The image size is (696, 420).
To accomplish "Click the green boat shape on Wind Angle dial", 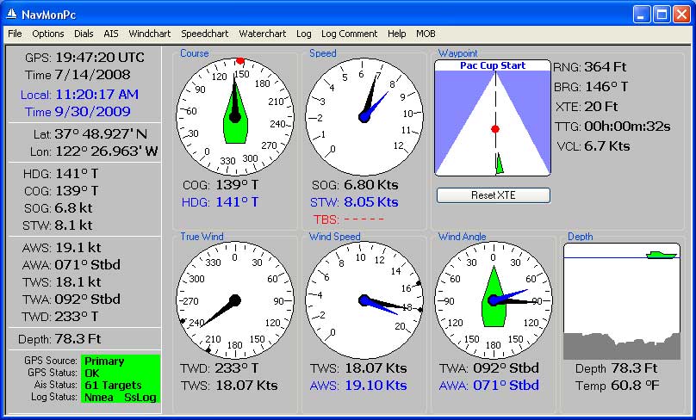I will pos(494,296).
